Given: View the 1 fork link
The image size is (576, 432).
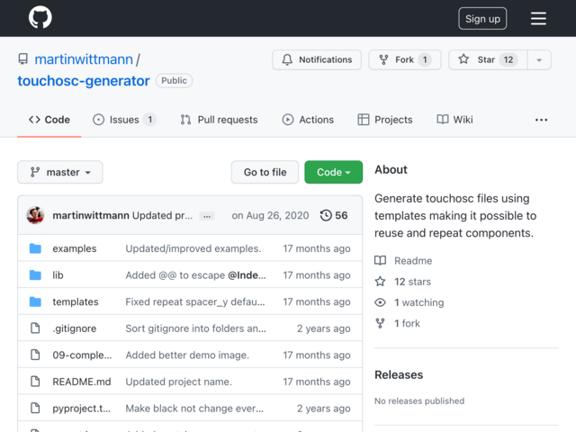Looking at the screenshot, I should 398,324.
